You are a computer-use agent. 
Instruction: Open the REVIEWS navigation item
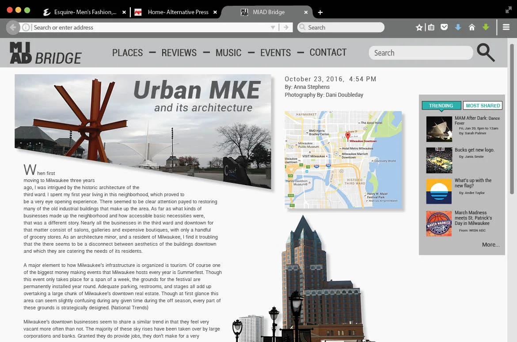(179, 53)
